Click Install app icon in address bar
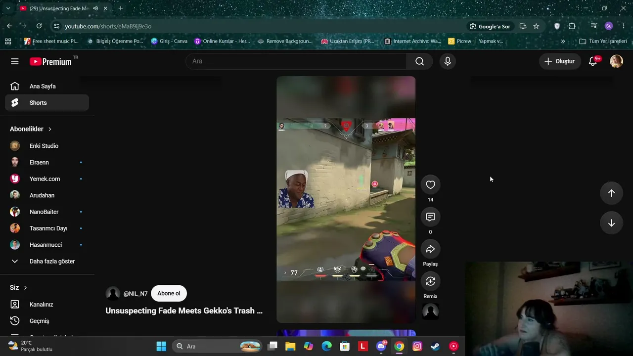Viewport: 633px width, 356px height. (x=523, y=26)
